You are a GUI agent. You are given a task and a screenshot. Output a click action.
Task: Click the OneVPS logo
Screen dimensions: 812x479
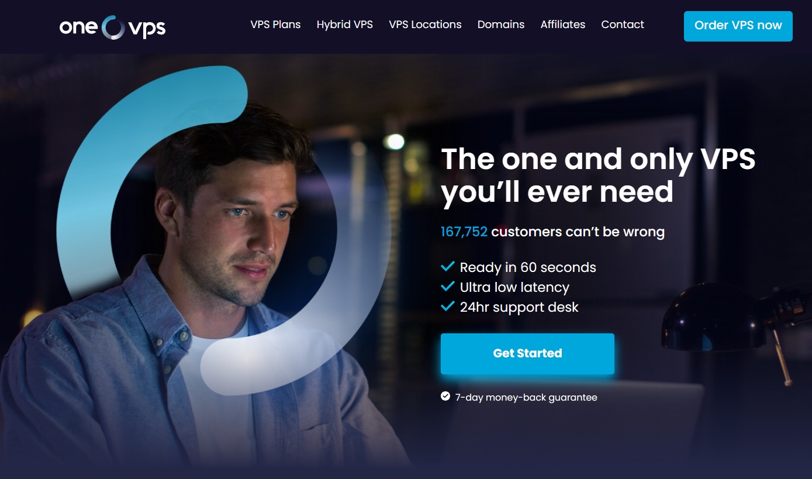113,27
